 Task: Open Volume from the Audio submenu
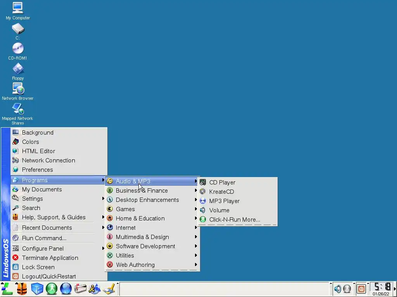pos(238,210)
